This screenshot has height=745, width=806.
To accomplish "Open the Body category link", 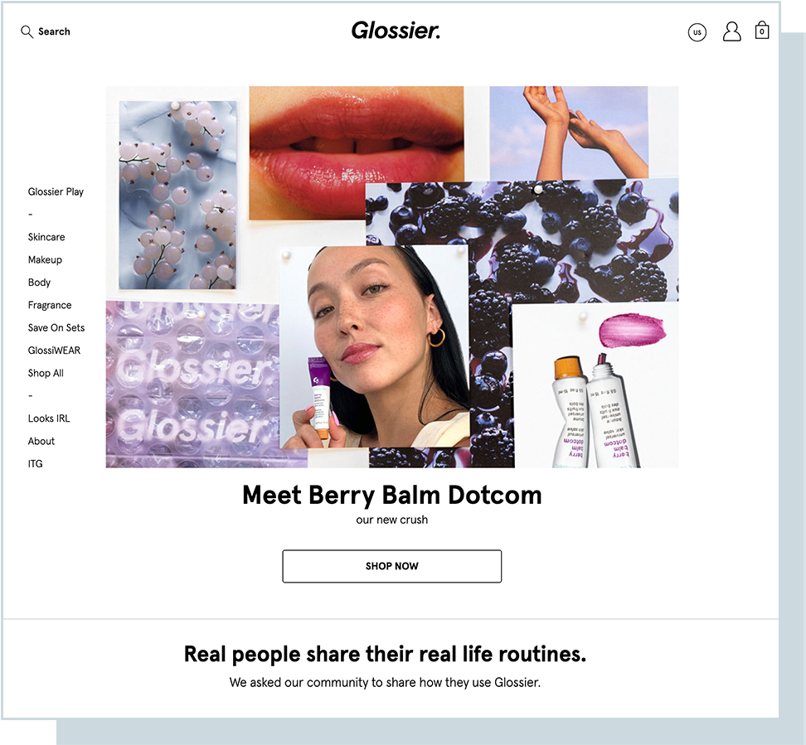I will [x=39, y=282].
